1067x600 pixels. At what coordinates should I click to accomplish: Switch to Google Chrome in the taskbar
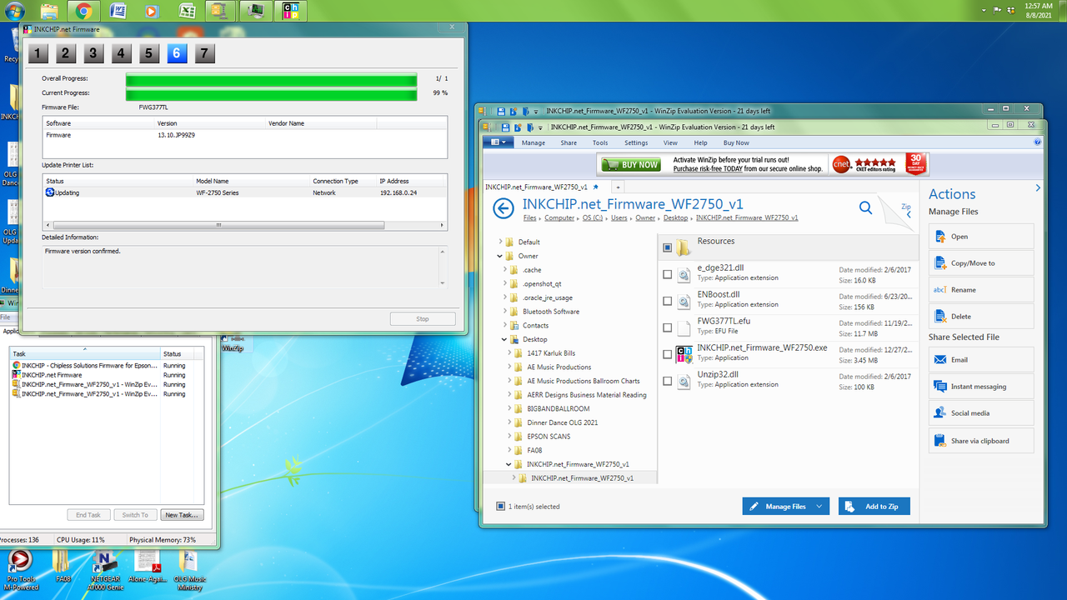click(x=83, y=11)
